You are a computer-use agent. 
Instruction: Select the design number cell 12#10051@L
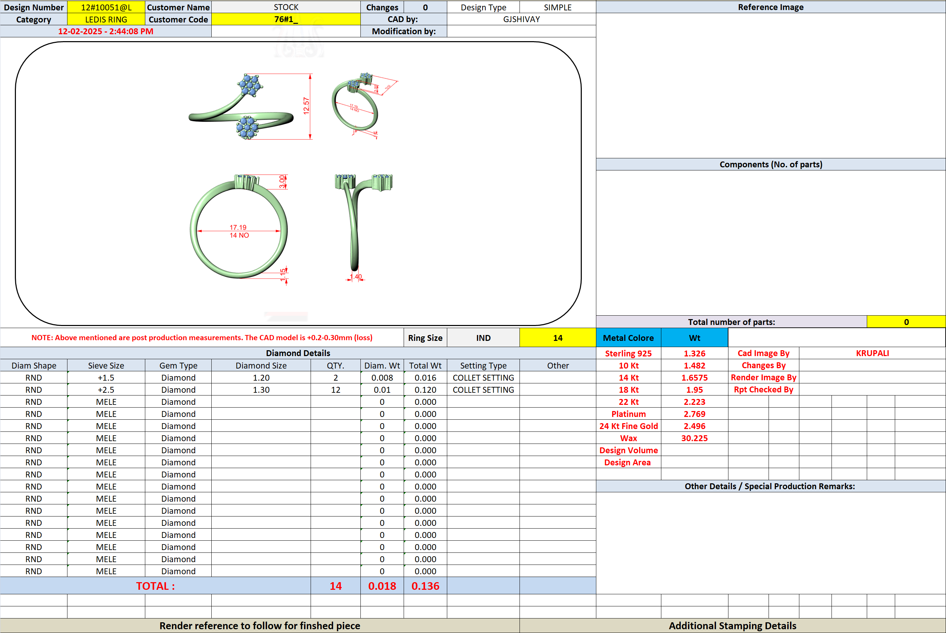106,7
